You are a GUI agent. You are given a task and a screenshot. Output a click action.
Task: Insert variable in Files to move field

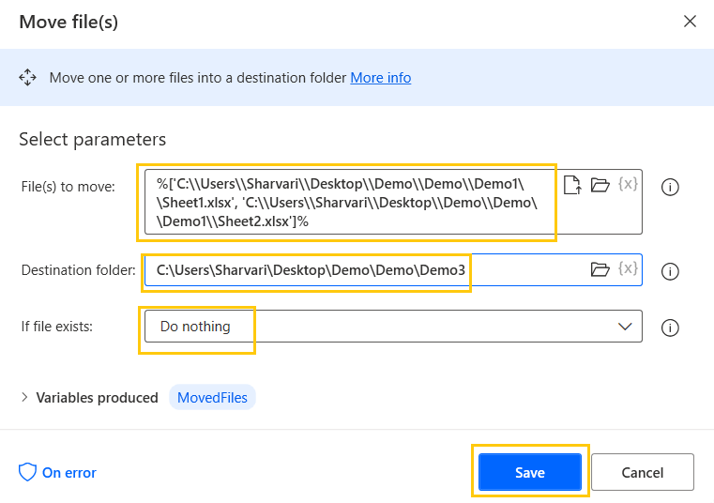click(628, 184)
